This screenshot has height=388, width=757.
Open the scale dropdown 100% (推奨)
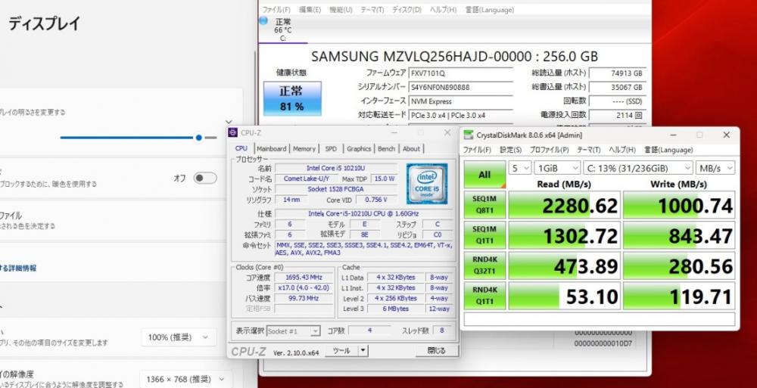[179, 337]
